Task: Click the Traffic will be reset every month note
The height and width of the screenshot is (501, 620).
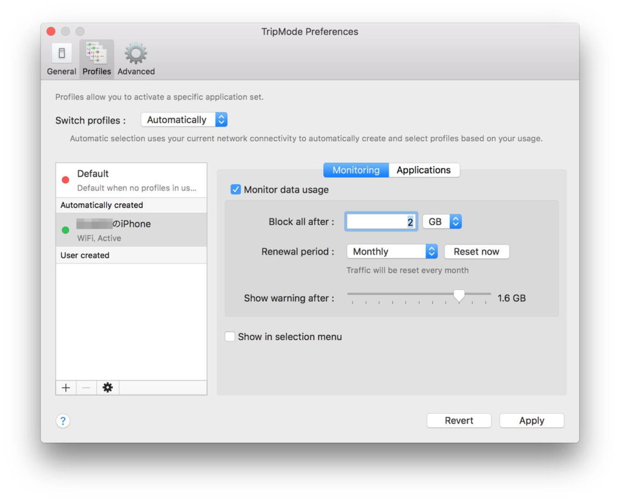Action: click(x=407, y=270)
